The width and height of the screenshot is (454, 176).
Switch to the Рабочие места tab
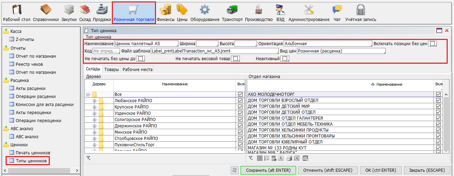pyautogui.click(x=137, y=69)
